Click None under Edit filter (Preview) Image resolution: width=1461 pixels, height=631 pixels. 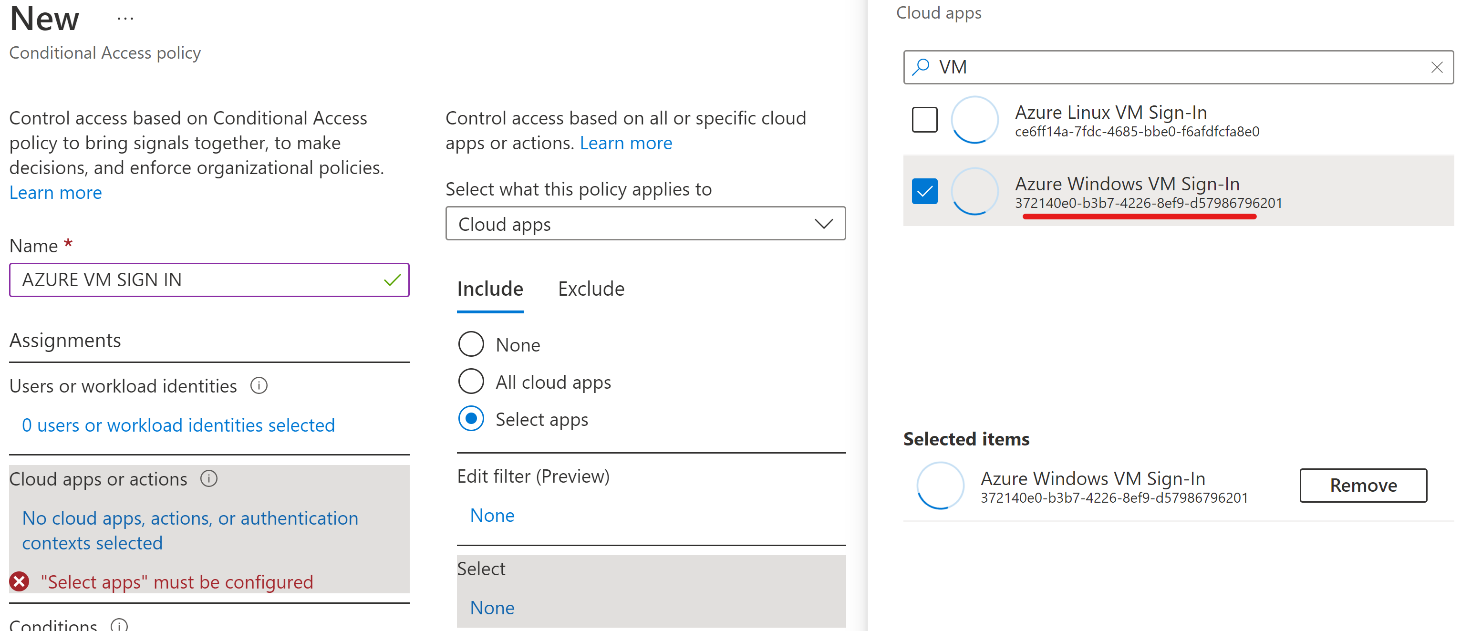[492, 516]
